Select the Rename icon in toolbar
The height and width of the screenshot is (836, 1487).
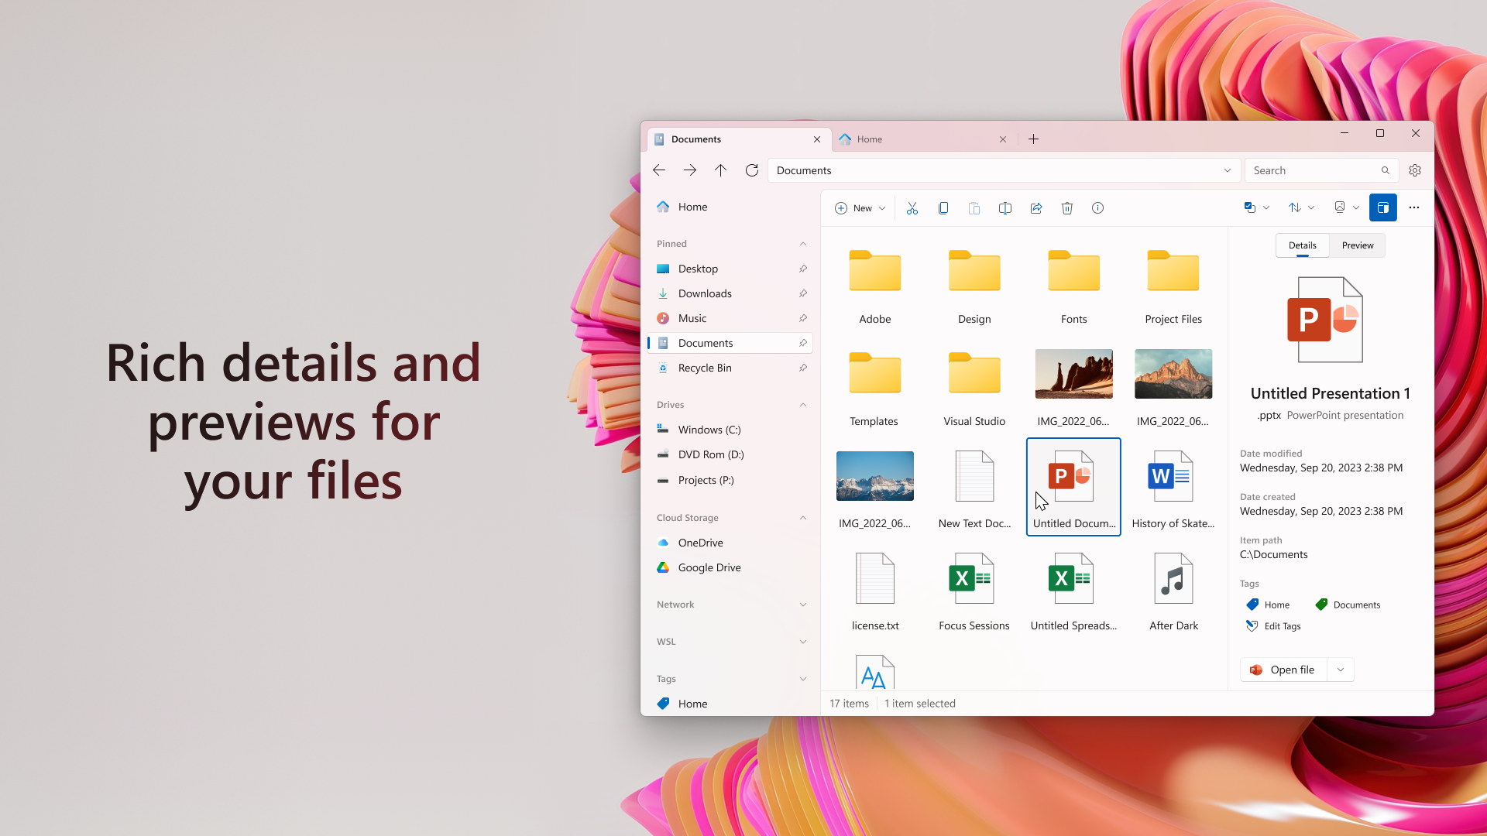point(1005,207)
